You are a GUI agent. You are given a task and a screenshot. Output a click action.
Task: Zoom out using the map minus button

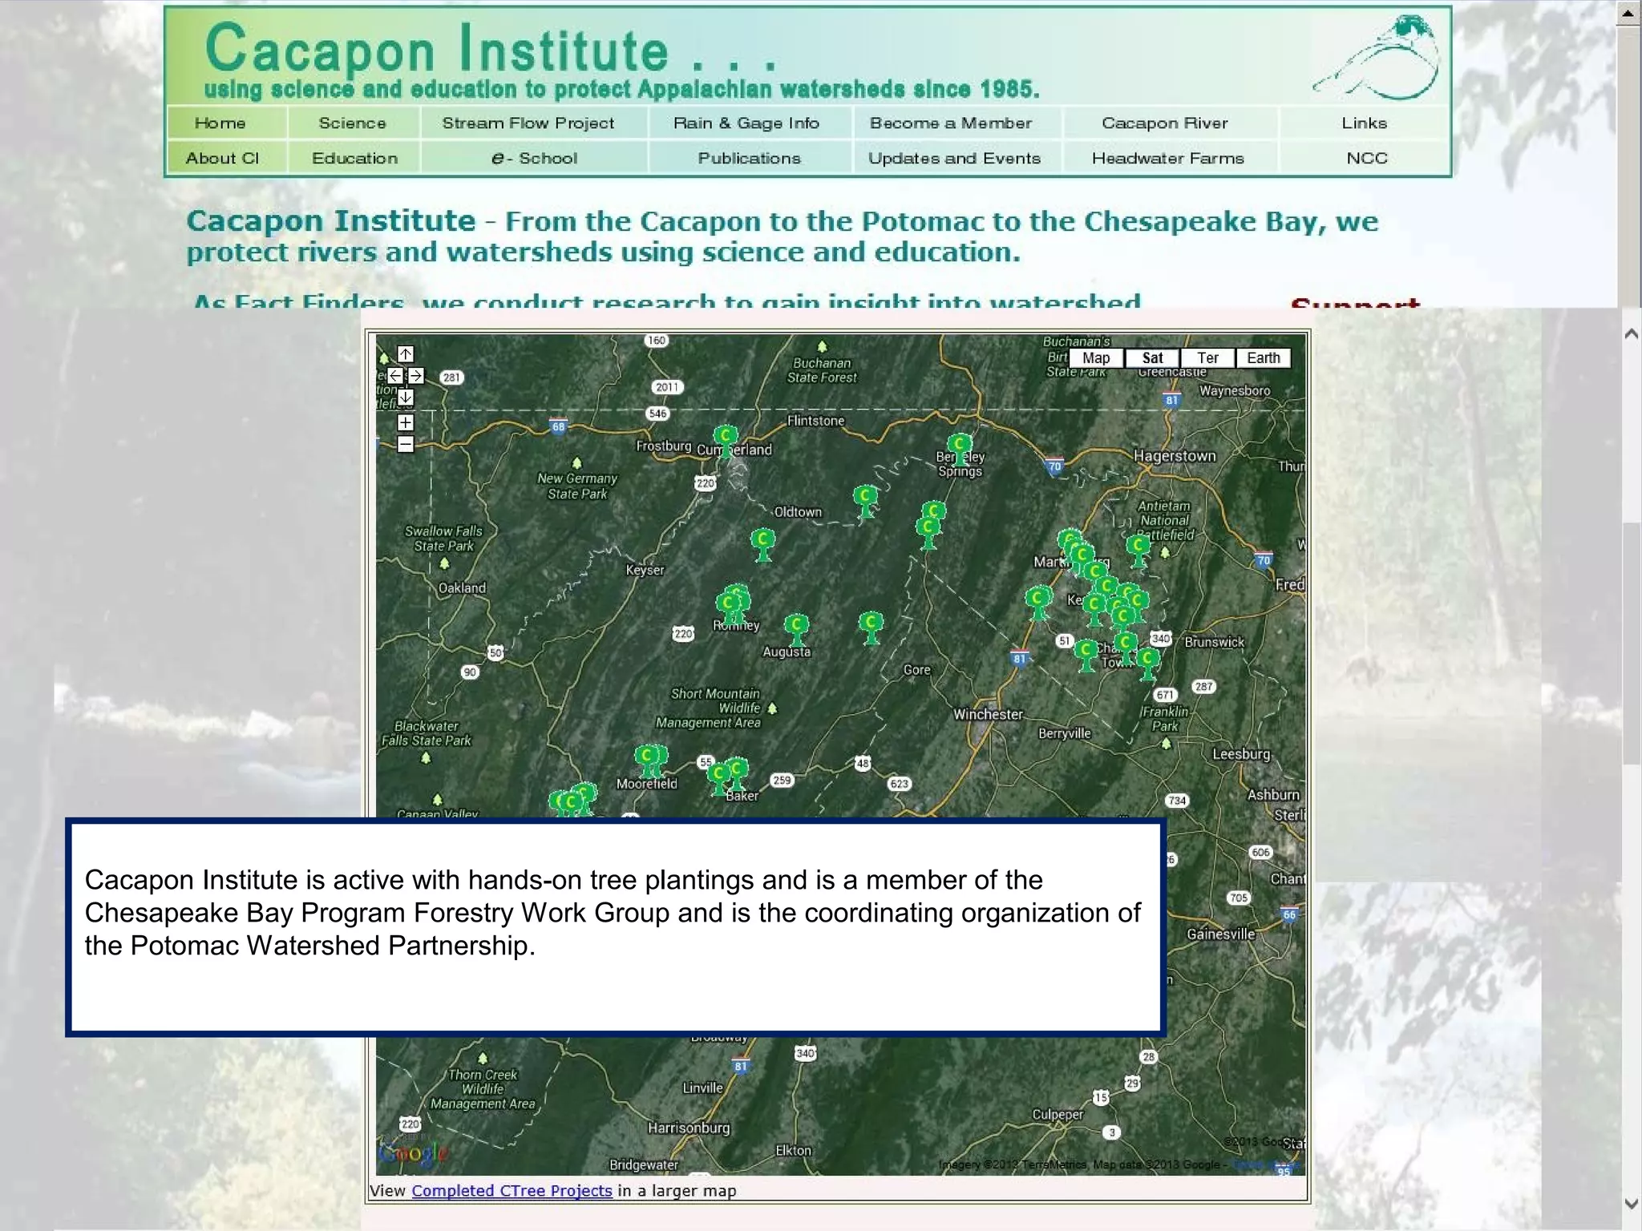point(406,444)
